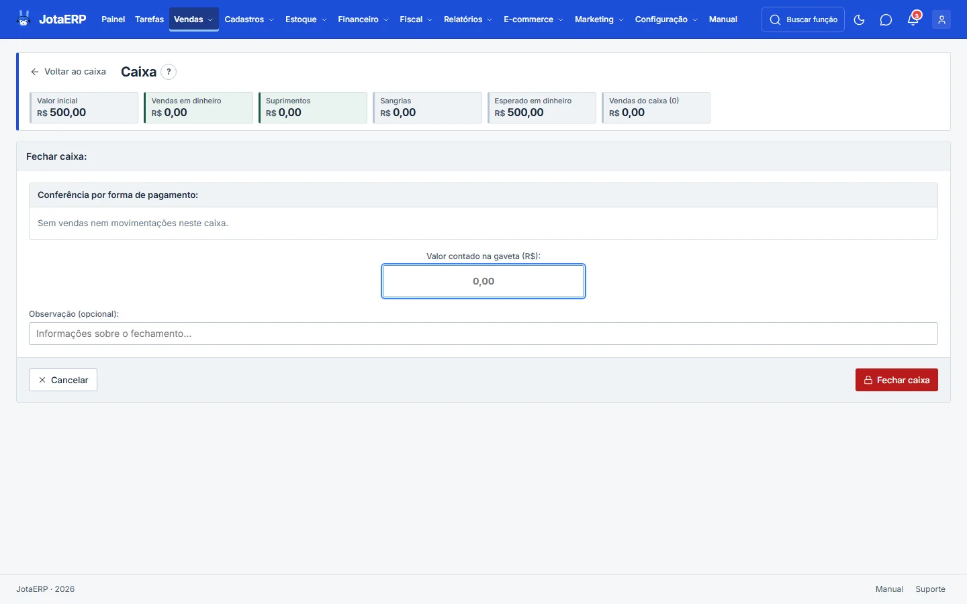Expand the Vendas dropdown menu
The image size is (967, 604).
tap(193, 19)
